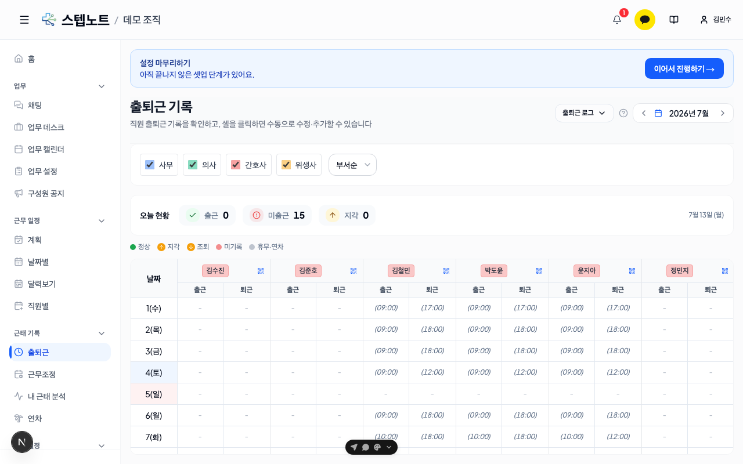Expand 김철민 column icon

(446, 271)
